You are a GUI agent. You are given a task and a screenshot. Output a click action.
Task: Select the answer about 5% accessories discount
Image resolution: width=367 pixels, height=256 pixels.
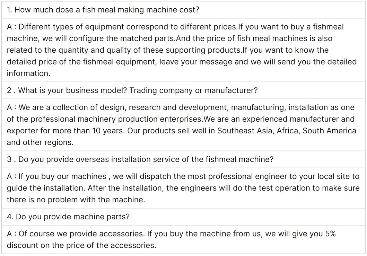click(171, 239)
